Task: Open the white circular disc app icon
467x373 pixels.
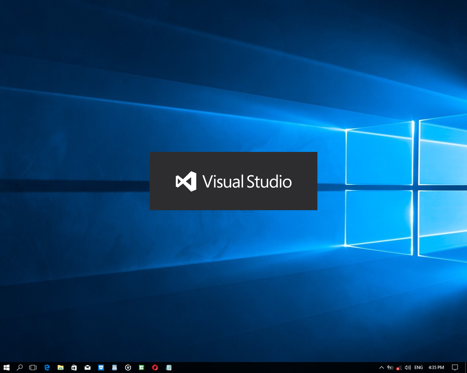Action: tap(128, 368)
